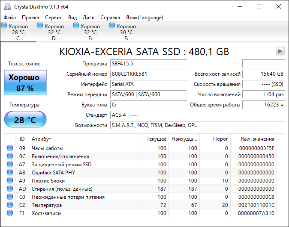Open the Сервис menu
Image resolution: width=289 pixels, height=227 pixels.
[54, 18]
